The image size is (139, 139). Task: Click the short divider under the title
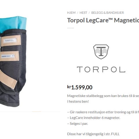[71, 28]
